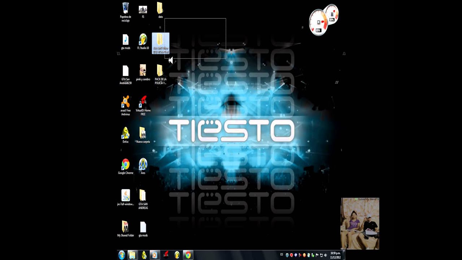Launch VirtualDJ Home FREE shortcut

(143, 106)
